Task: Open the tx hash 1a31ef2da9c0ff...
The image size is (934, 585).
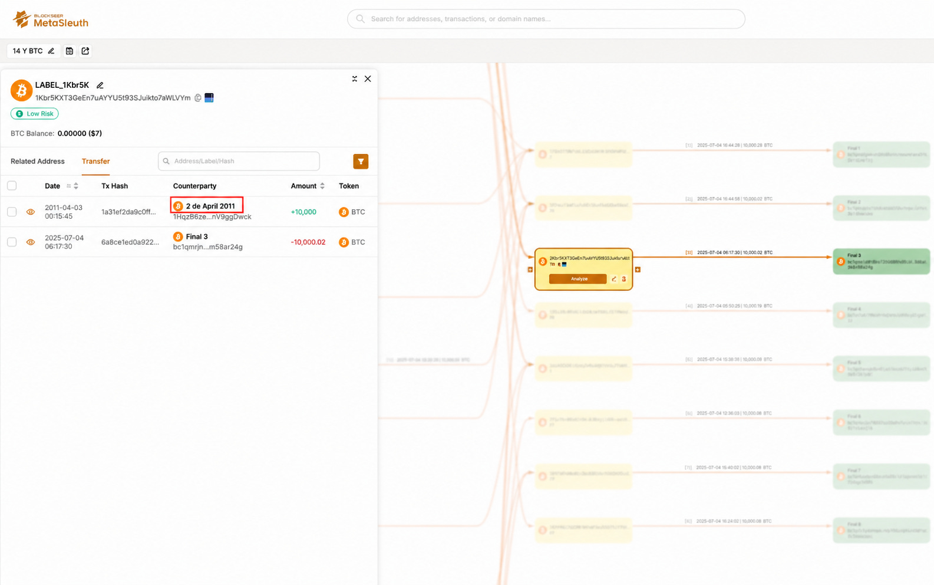Action: [128, 212]
